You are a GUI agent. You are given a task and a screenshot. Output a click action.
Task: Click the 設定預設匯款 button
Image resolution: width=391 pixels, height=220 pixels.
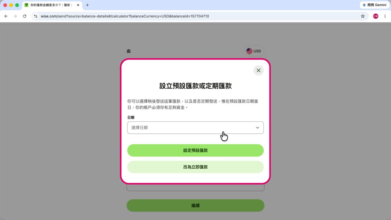tap(195, 150)
